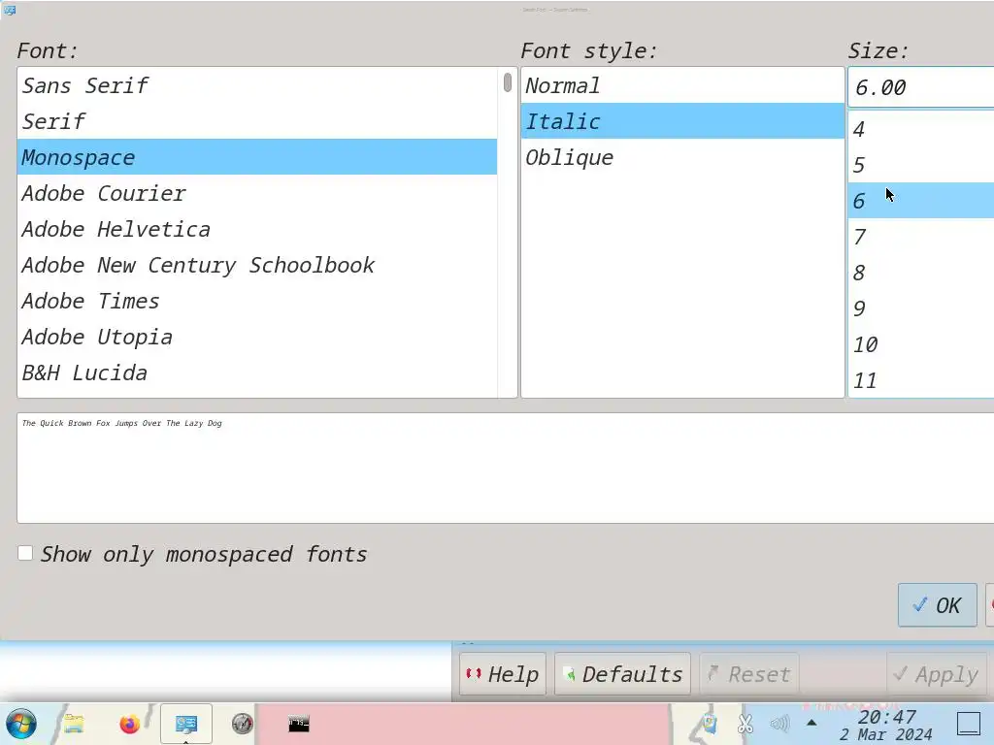Open the terminal window from taskbar

click(x=299, y=724)
